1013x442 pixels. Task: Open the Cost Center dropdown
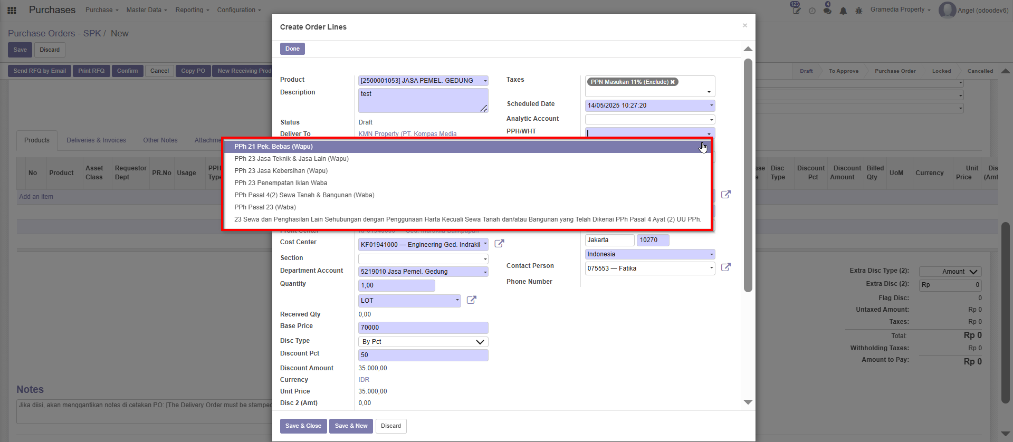pos(485,245)
